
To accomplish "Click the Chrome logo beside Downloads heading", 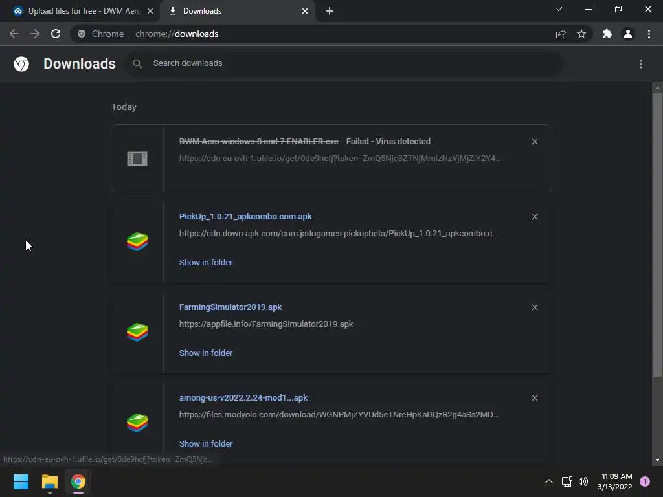I will tap(21, 64).
